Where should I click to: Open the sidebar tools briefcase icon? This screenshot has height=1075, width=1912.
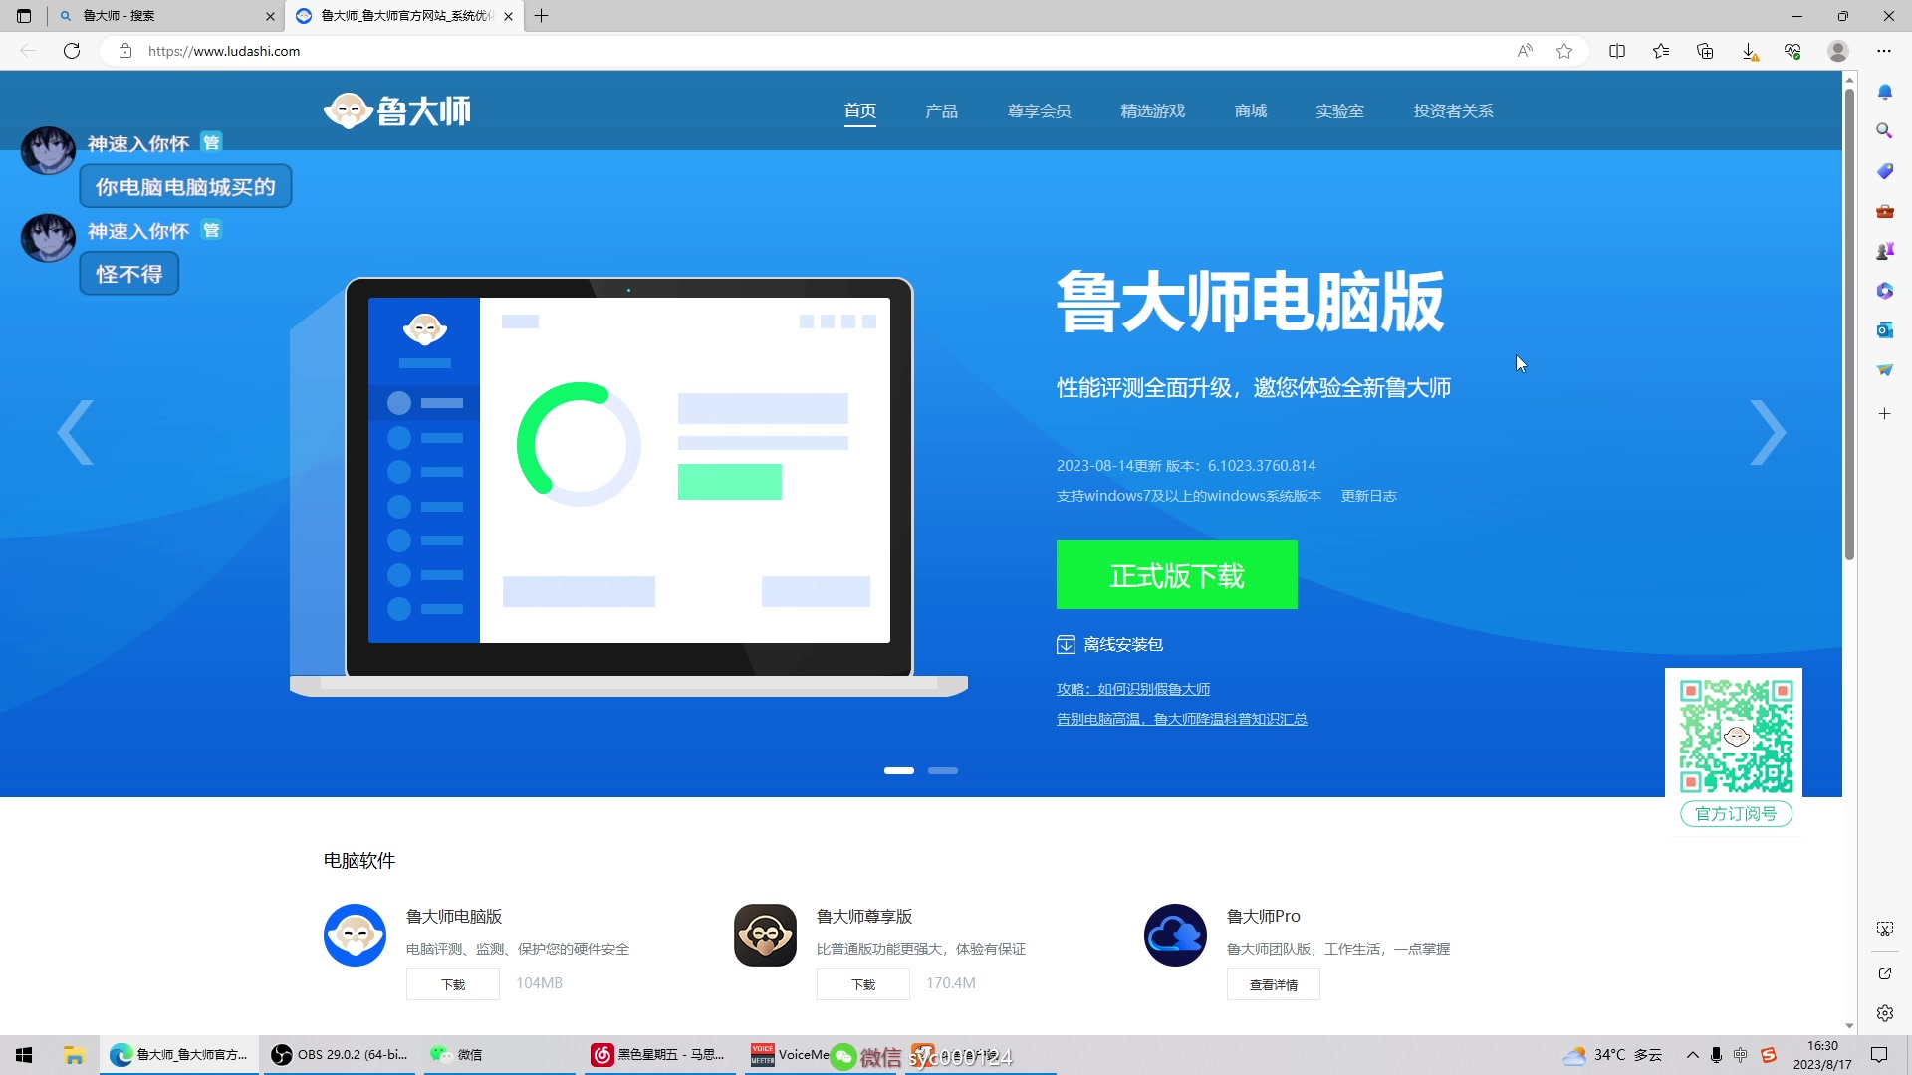tap(1885, 211)
